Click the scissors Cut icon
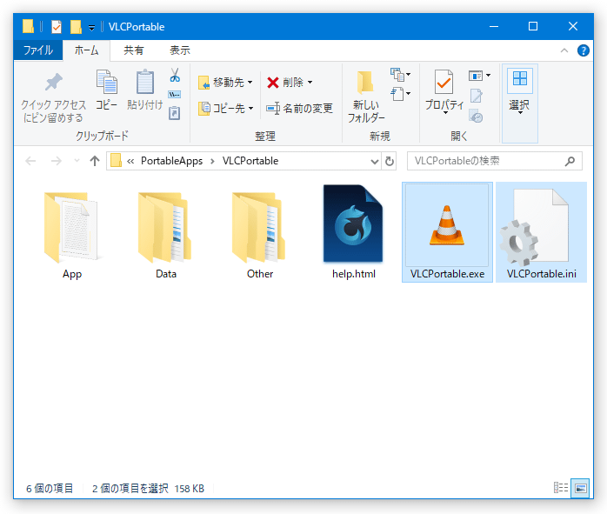Image resolution: width=607 pixels, height=514 pixels. click(175, 75)
